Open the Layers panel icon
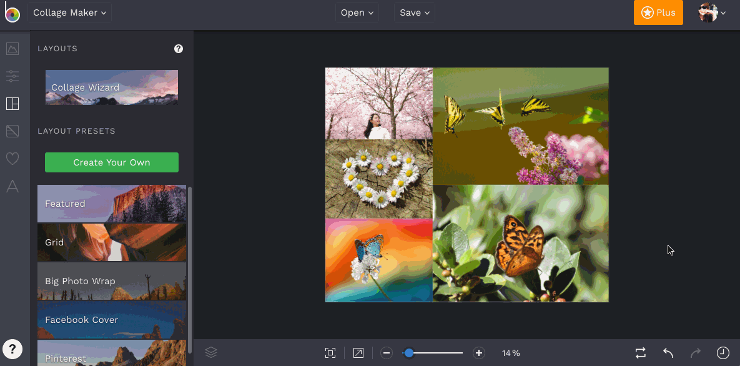The image size is (740, 366). tap(211, 353)
